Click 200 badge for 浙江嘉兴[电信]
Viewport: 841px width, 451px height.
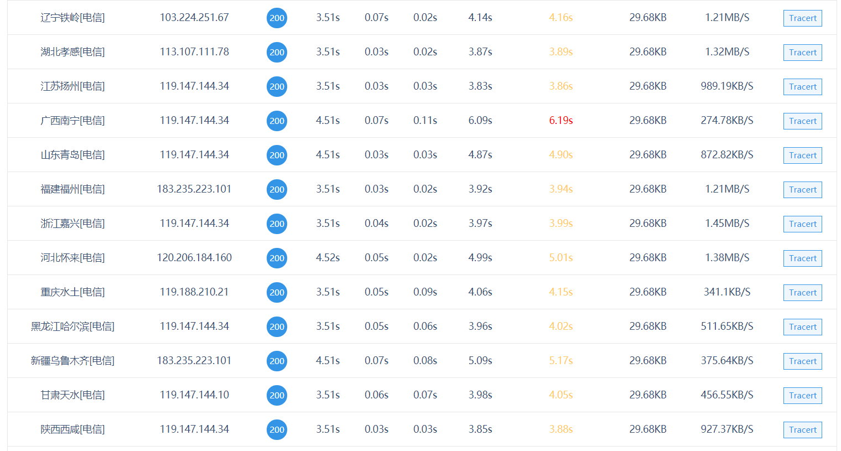tap(277, 224)
